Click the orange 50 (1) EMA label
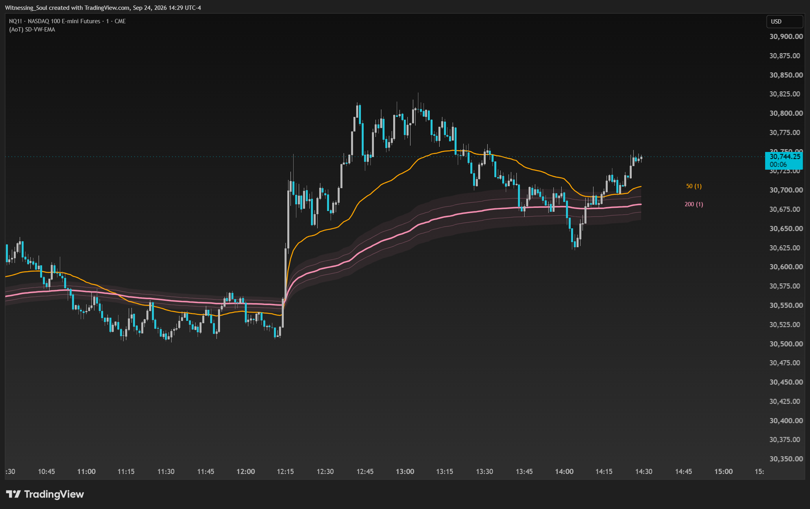 click(694, 186)
